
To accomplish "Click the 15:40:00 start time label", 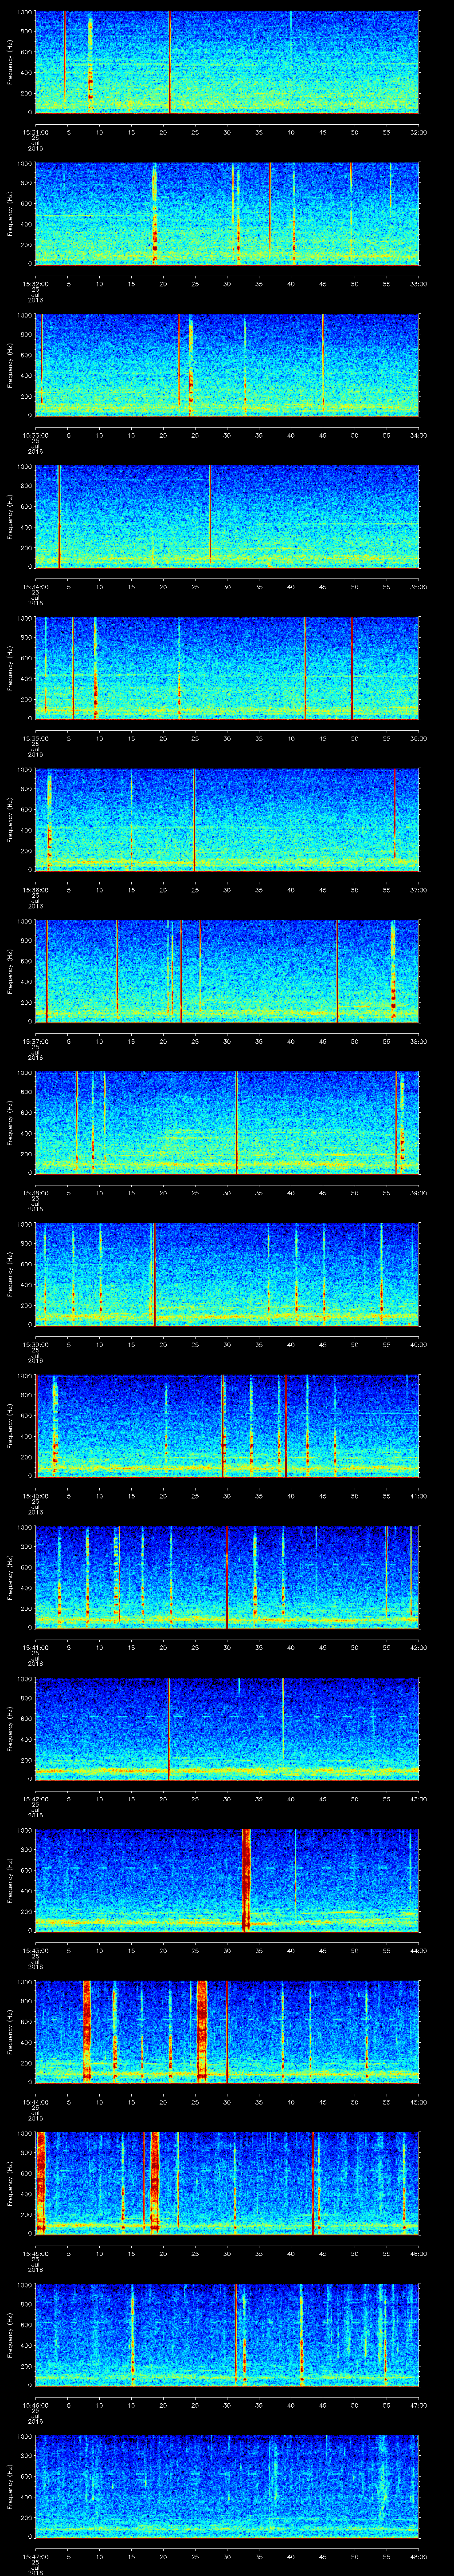I will [35, 1495].
